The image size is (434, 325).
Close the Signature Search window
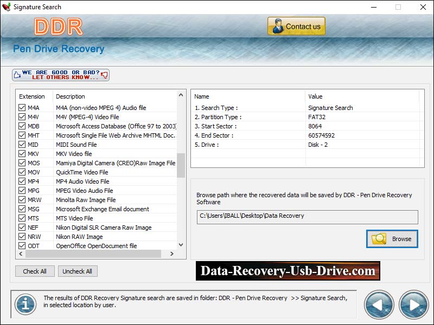(423, 7)
